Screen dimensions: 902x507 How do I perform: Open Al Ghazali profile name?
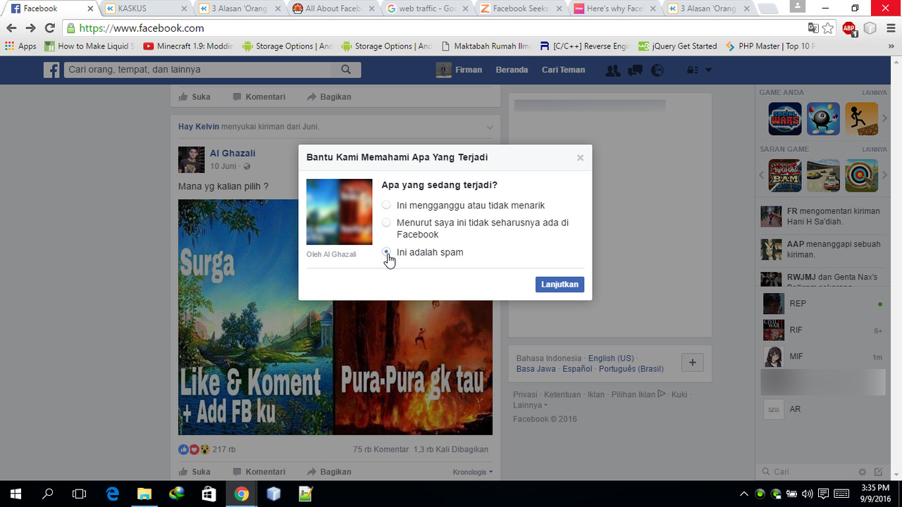233,153
